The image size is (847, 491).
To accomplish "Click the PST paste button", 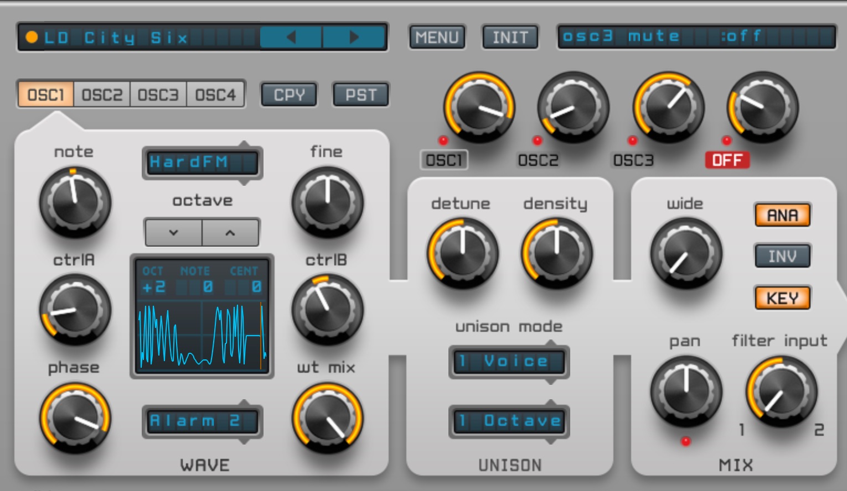I will (360, 95).
